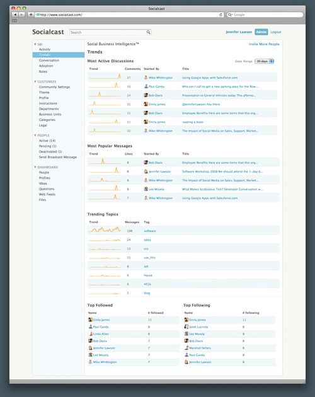Open the 'reading a book' discussion link

192,122
